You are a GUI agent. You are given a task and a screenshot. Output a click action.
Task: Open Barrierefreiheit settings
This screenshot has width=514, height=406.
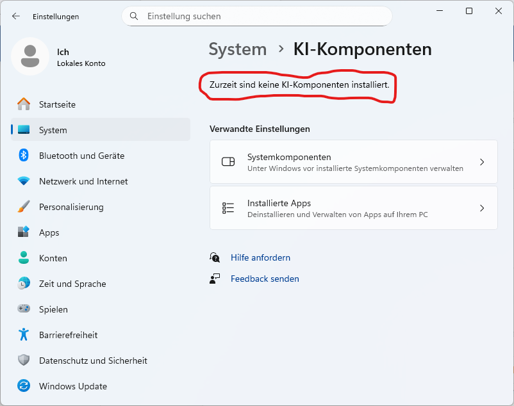coord(101,335)
